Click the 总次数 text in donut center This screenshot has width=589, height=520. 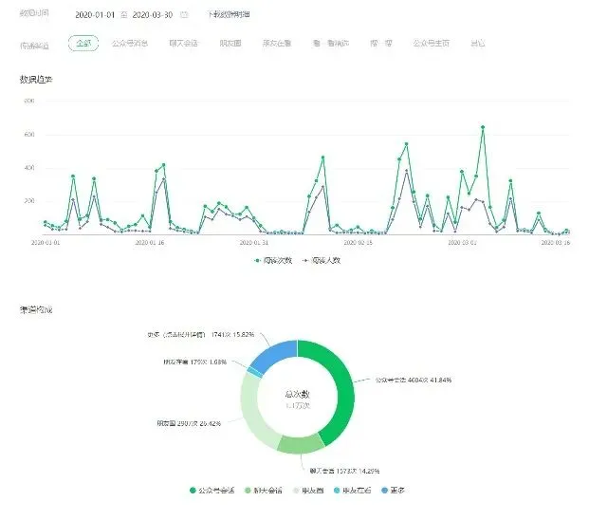(x=298, y=394)
